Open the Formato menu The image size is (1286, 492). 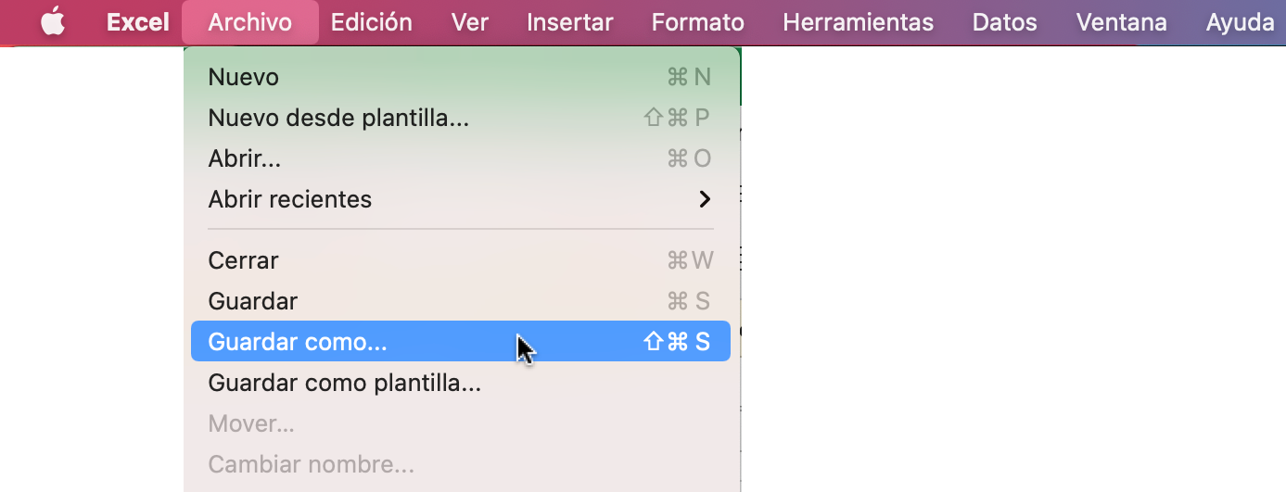697,22
